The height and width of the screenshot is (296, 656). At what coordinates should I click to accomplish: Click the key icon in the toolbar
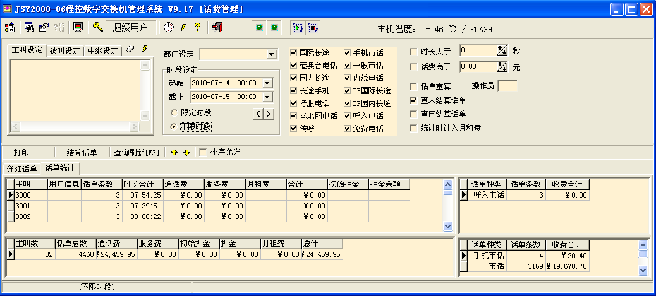point(97,27)
